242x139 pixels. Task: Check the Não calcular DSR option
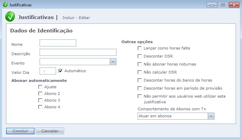pos(140,72)
